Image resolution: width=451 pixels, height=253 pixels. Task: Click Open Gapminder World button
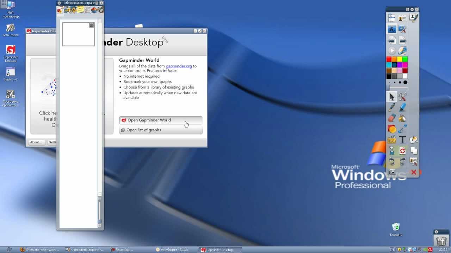coord(161,120)
